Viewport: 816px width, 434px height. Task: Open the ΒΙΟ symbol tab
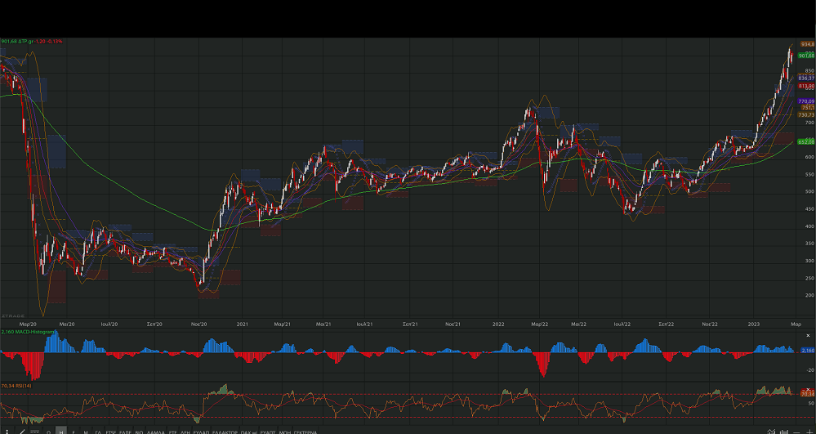(x=140, y=432)
